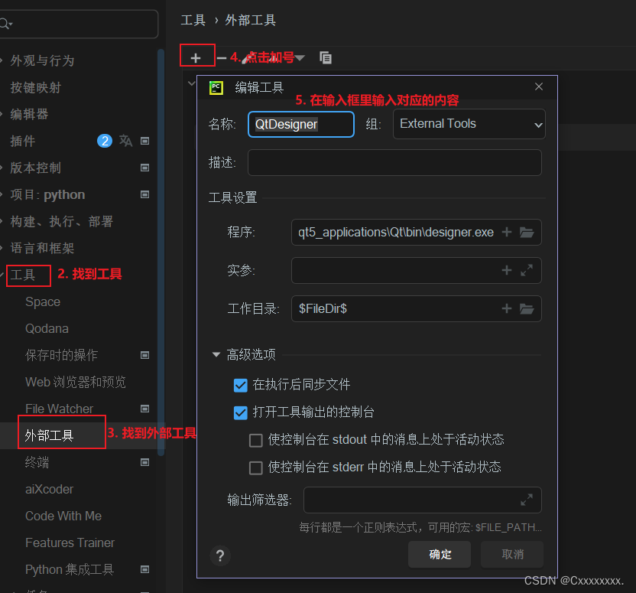Screen dimensions: 636x593
Task: Open File Watcher settings page
Action: coord(59,409)
